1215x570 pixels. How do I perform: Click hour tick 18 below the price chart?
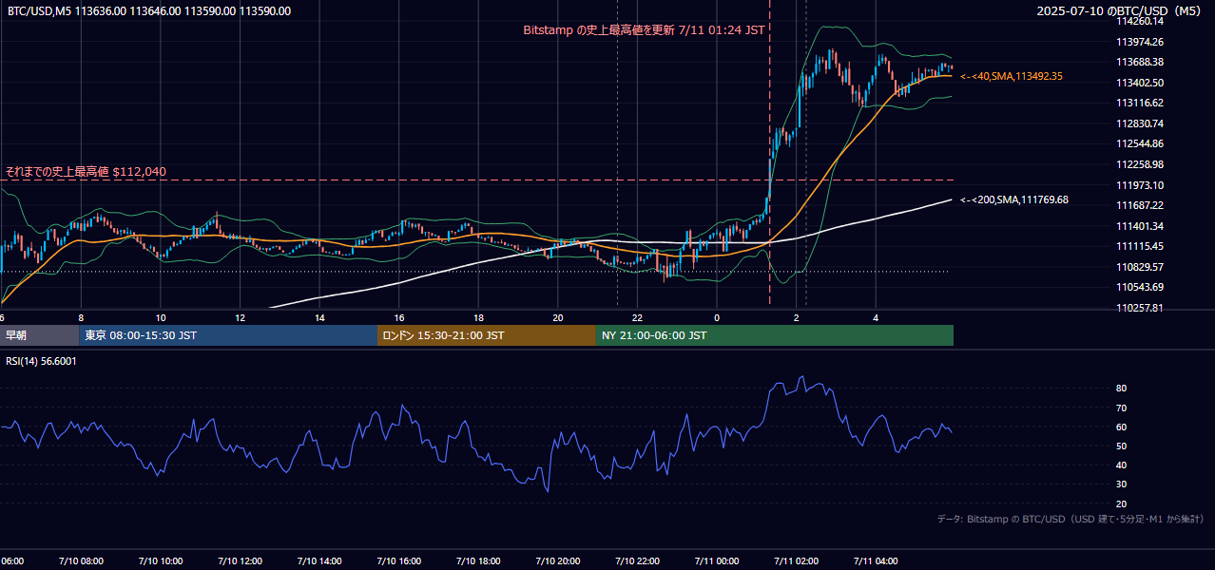[x=478, y=317]
